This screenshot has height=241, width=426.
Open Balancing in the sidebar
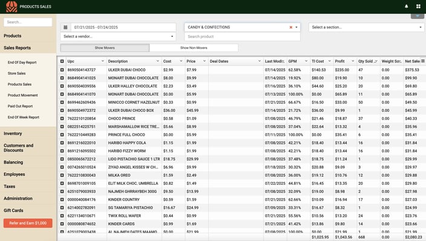[x=13, y=162]
